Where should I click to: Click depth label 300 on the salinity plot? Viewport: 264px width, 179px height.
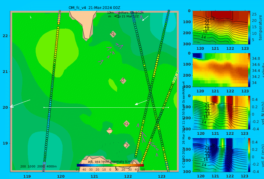point(187,87)
